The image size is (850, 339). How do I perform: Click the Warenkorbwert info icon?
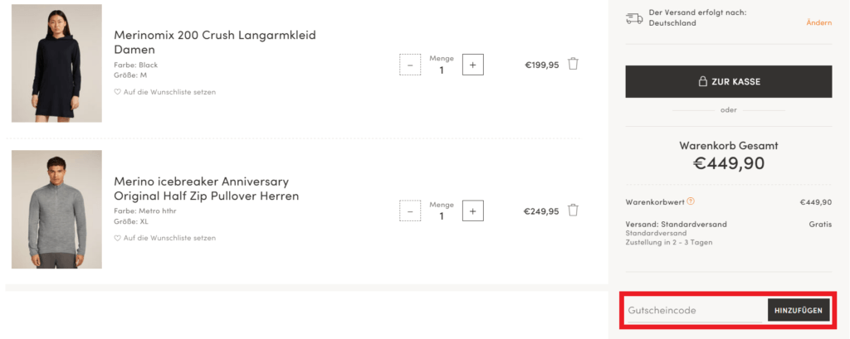point(691,201)
